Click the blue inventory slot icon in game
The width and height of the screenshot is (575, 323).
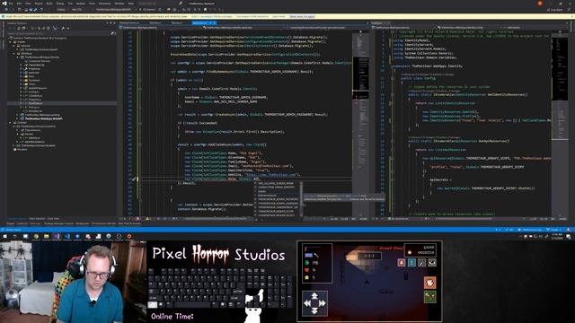coord(411,262)
